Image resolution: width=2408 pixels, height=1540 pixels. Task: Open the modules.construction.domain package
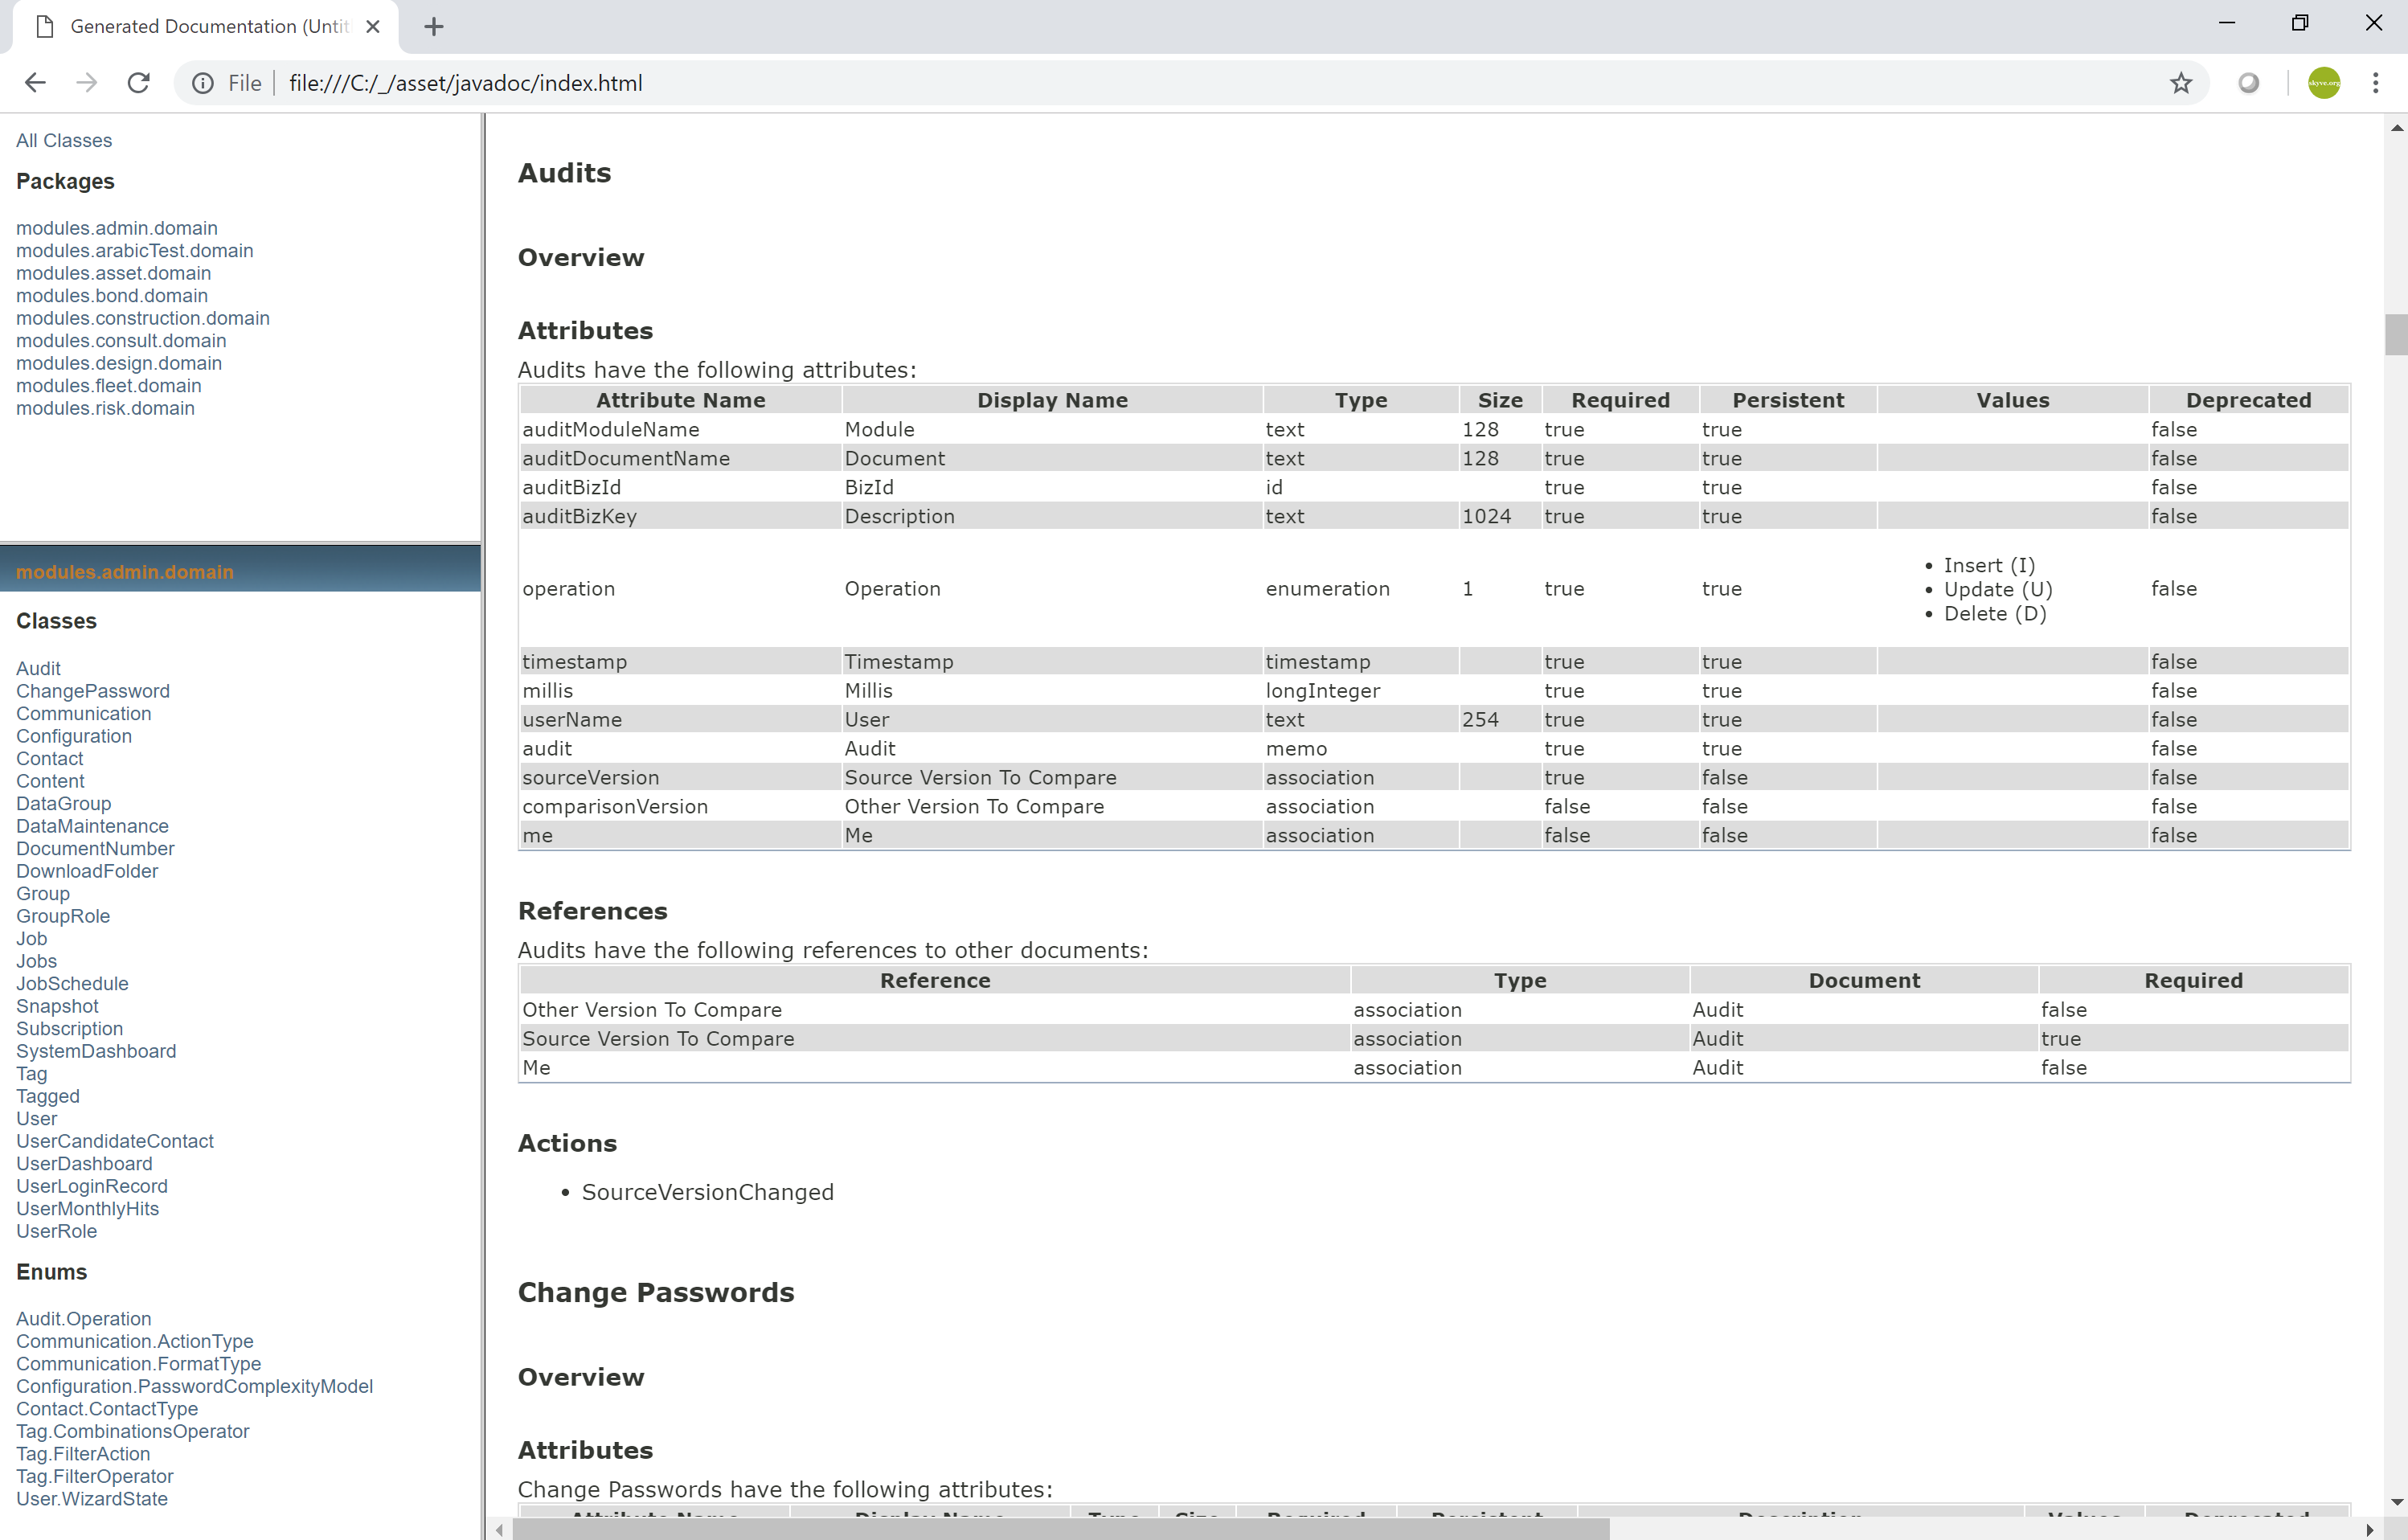[x=143, y=318]
